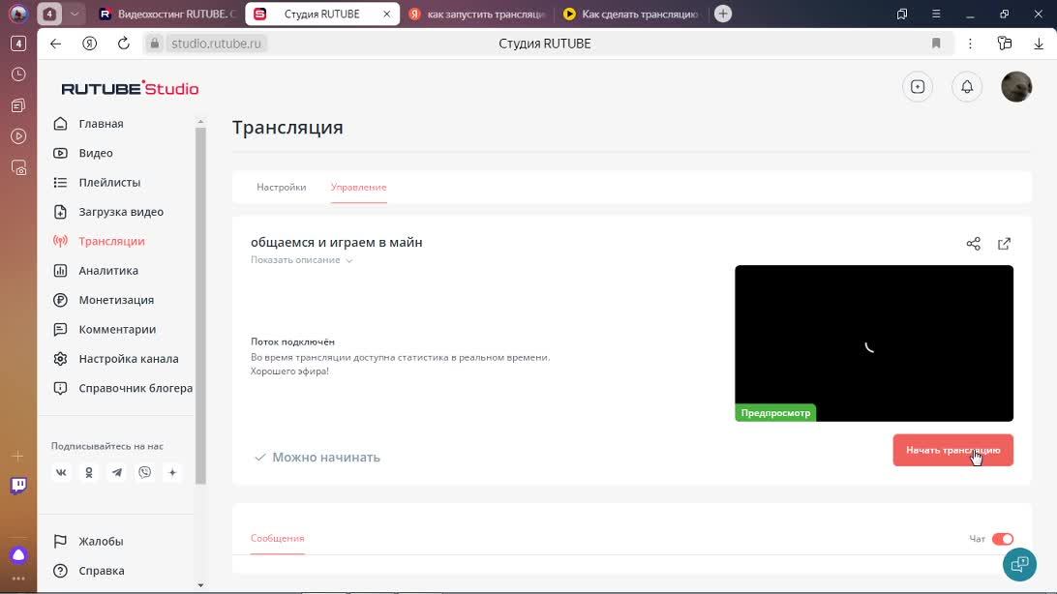Screen dimensions: 1057x594
Task: Toggle the Чат switch off
Action: pos(1003,539)
